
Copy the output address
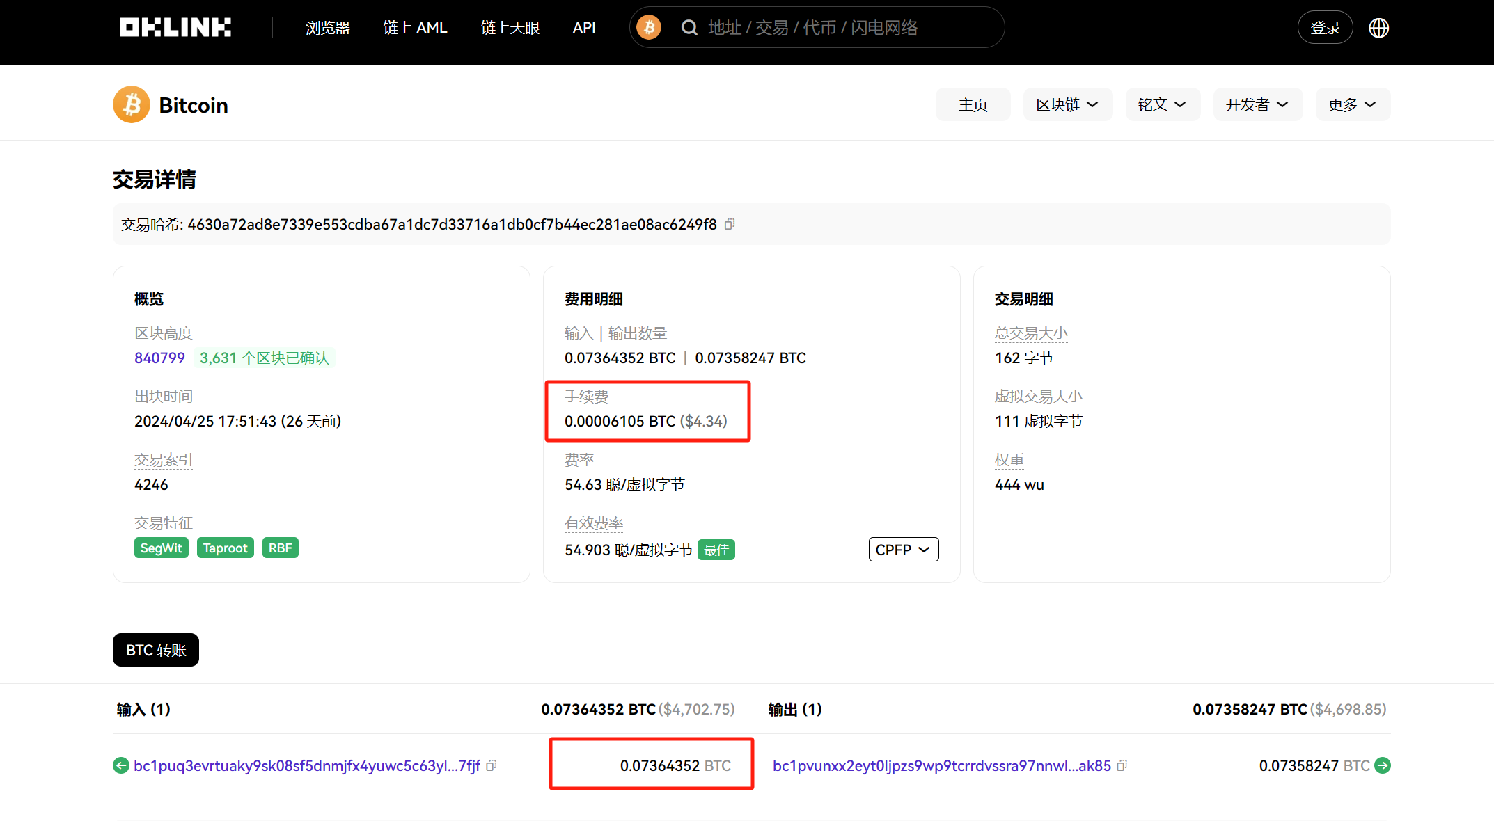coord(1122,765)
